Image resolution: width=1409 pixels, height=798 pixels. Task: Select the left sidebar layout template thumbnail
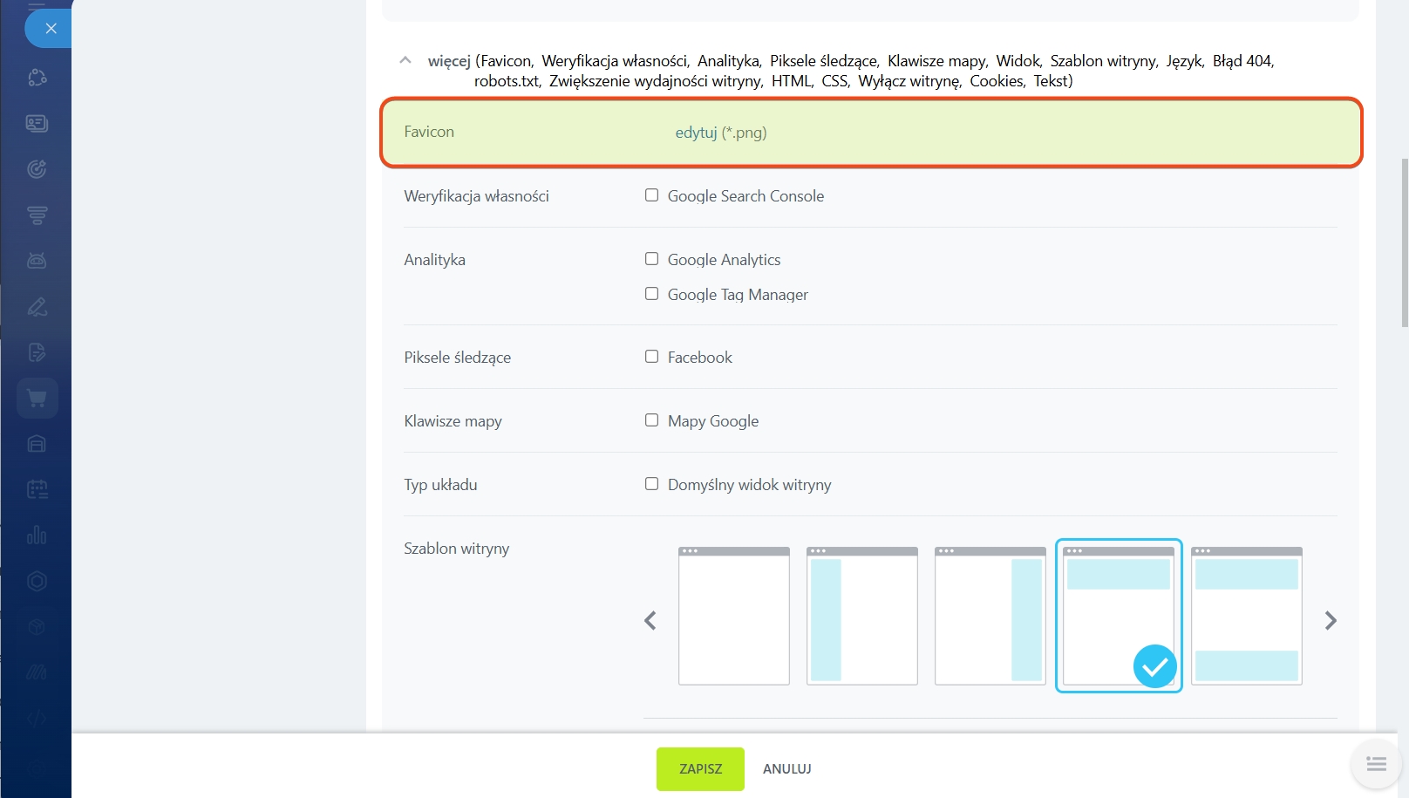pyautogui.click(x=861, y=616)
